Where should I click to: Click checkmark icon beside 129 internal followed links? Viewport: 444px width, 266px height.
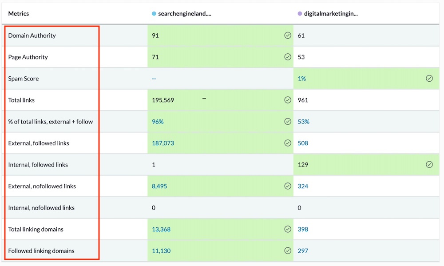[429, 164]
